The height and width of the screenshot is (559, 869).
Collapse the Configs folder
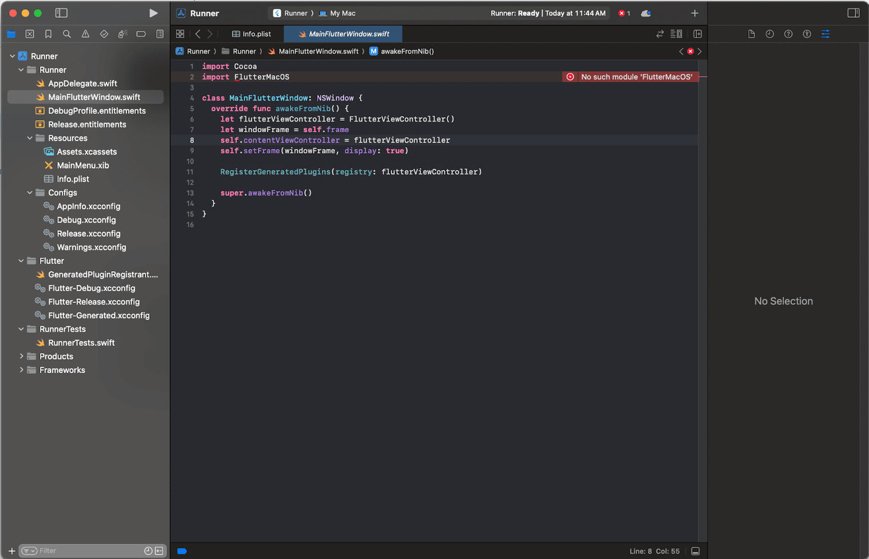(x=30, y=193)
